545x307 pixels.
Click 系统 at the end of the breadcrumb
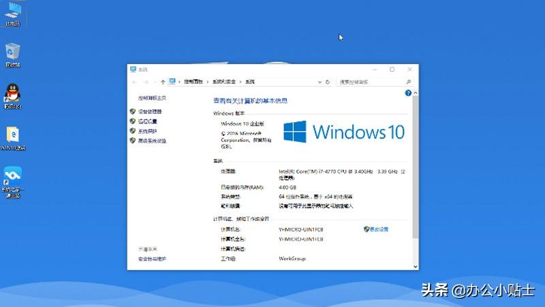pos(250,82)
